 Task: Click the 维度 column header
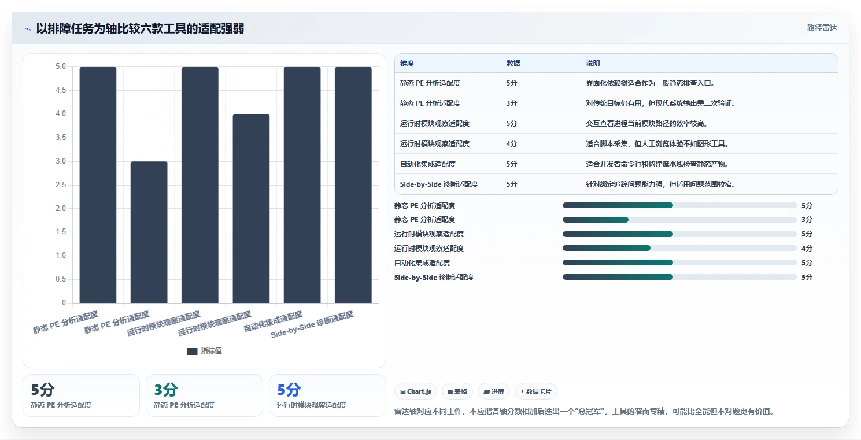tap(407, 64)
